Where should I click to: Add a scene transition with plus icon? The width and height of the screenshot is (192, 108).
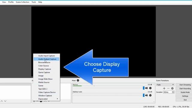[x=164, y=88]
